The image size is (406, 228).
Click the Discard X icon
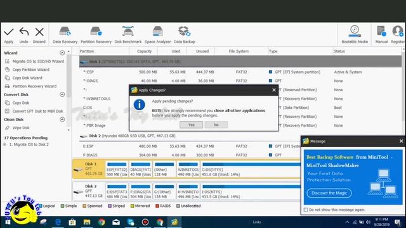pos(39,32)
